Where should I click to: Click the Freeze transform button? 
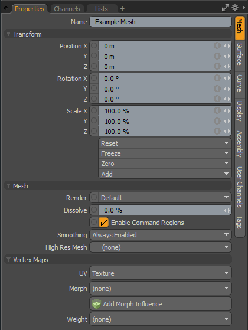click(x=165, y=153)
